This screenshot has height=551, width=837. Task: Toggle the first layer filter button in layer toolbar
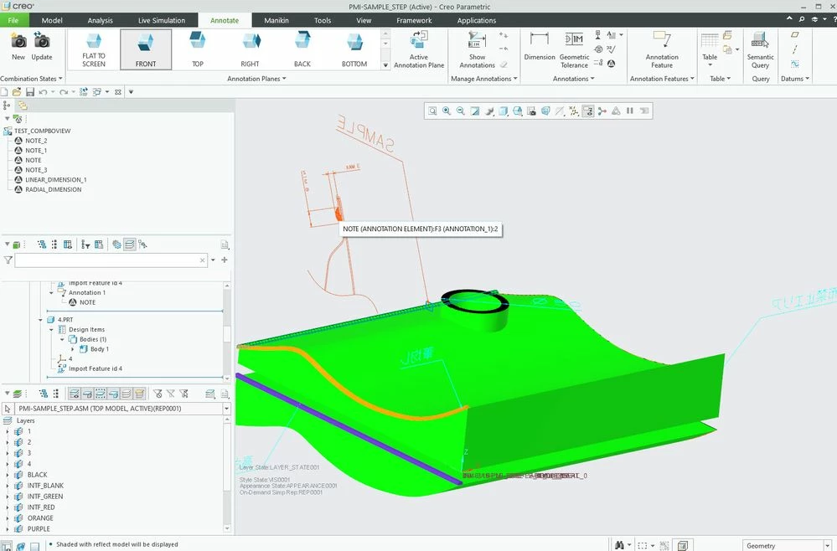click(x=75, y=394)
